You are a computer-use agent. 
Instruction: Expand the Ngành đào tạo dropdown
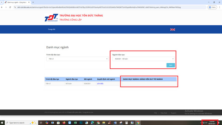pyautogui.click(x=144, y=59)
